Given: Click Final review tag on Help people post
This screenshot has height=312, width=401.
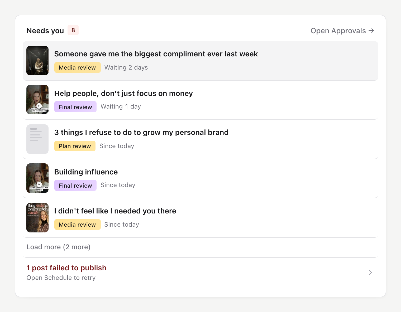Looking at the screenshot, I should (75, 107).
